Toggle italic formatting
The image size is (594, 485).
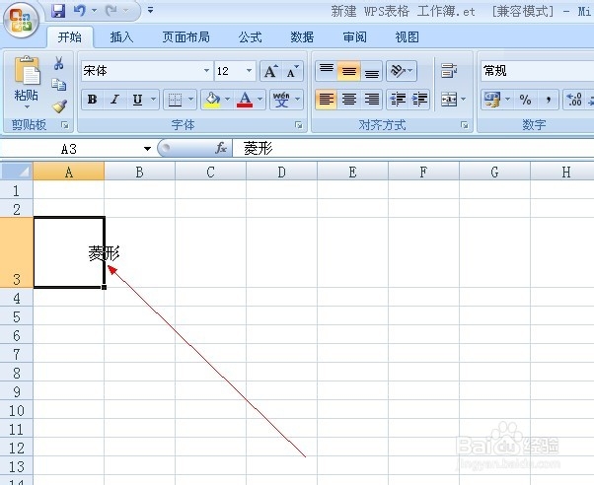[x=114, y=100]
